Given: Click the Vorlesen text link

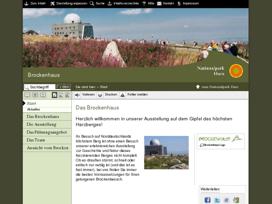Looking at the screenshot, I should click(x=88, y=94).
